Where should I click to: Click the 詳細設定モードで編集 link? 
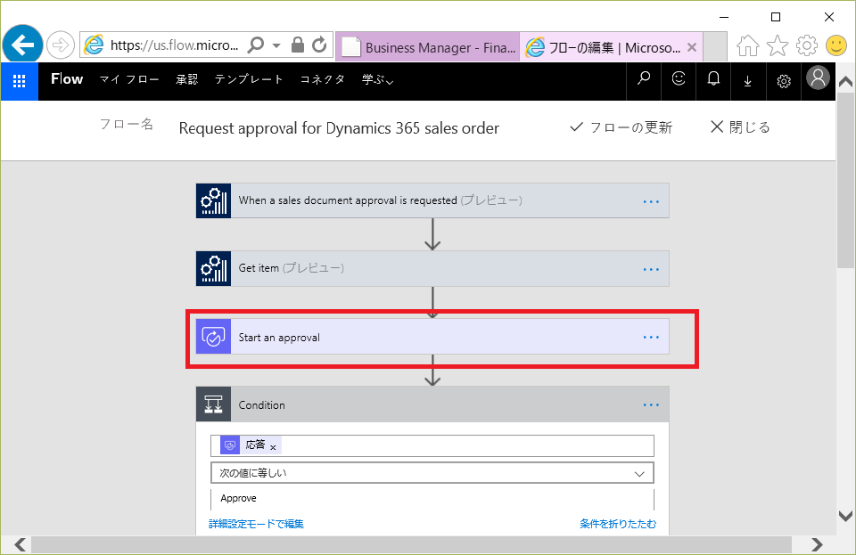tap(256, 524)
